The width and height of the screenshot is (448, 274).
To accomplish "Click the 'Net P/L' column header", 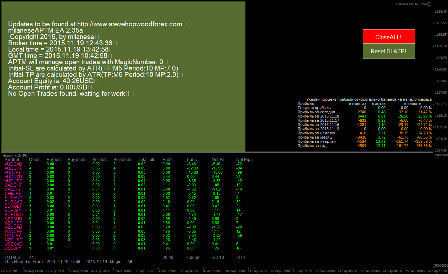I will pos(219,160).
